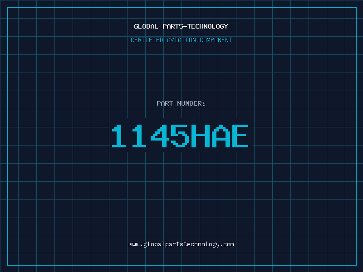The height and width of the screenshot is (272, 363).
Task: Click the word PART in the label
Action: 165,103
